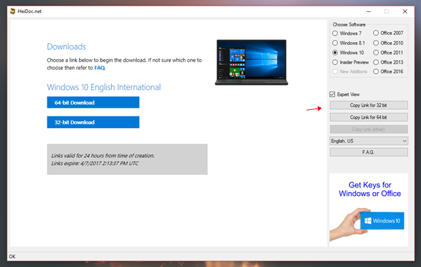Choose the Windows 10 radio button

pos(336,52)
